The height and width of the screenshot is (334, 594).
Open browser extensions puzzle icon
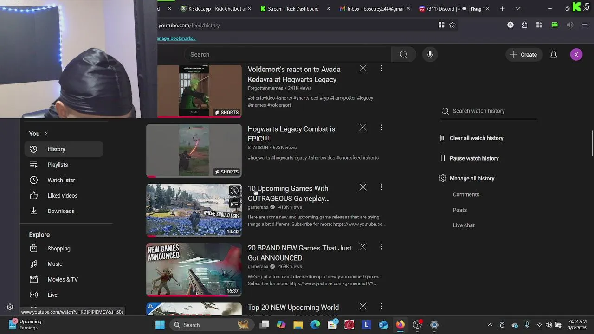(x=524, y=25)
